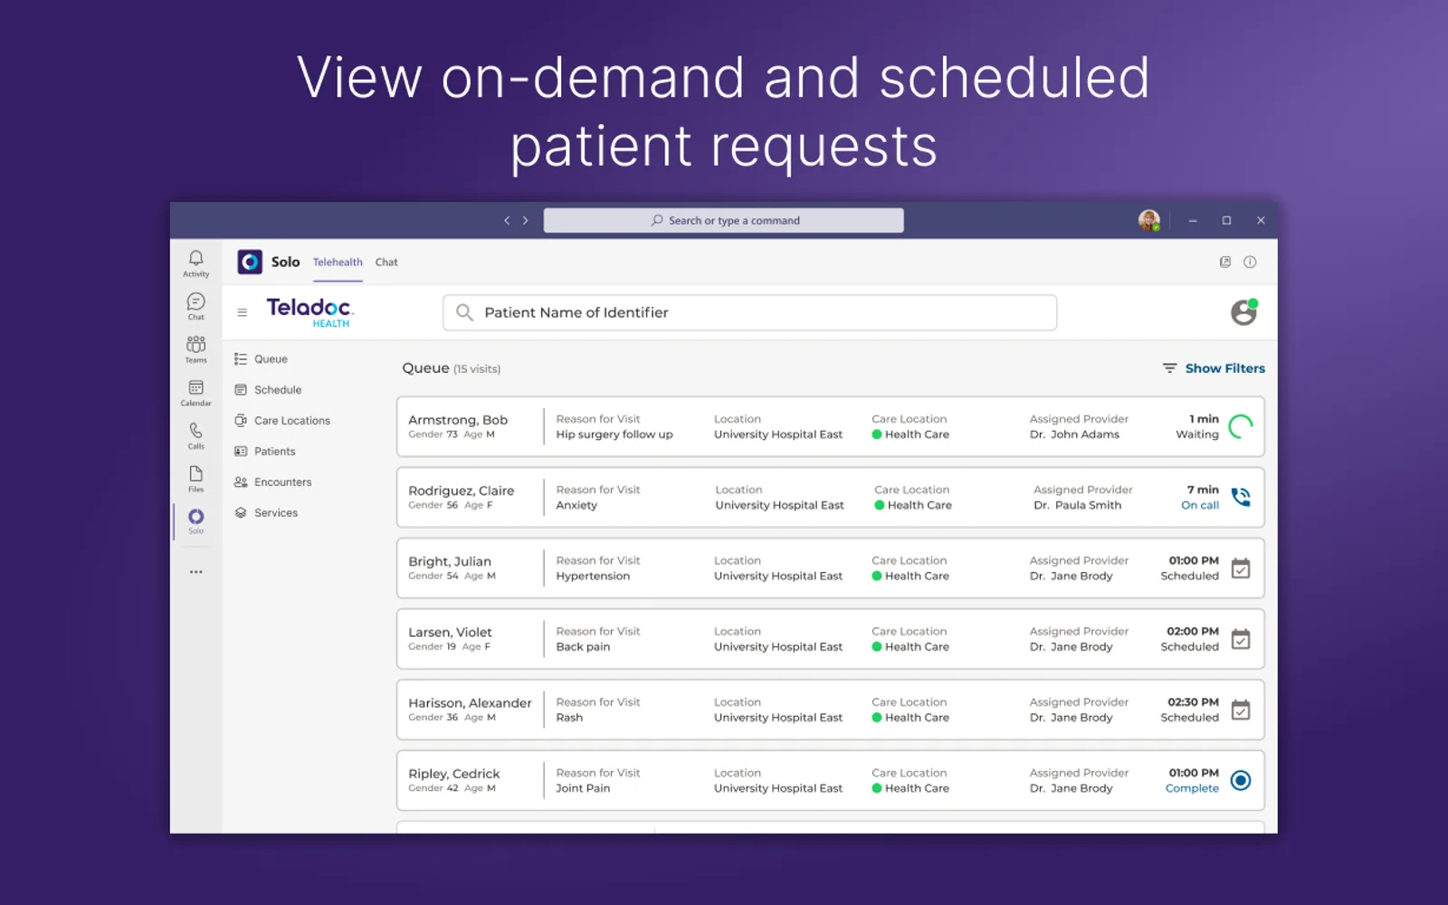Open Calendar in Teams sidebar
Image resolution: width=1448 pixels, height=905 pixels.
[x=195, y=393]
